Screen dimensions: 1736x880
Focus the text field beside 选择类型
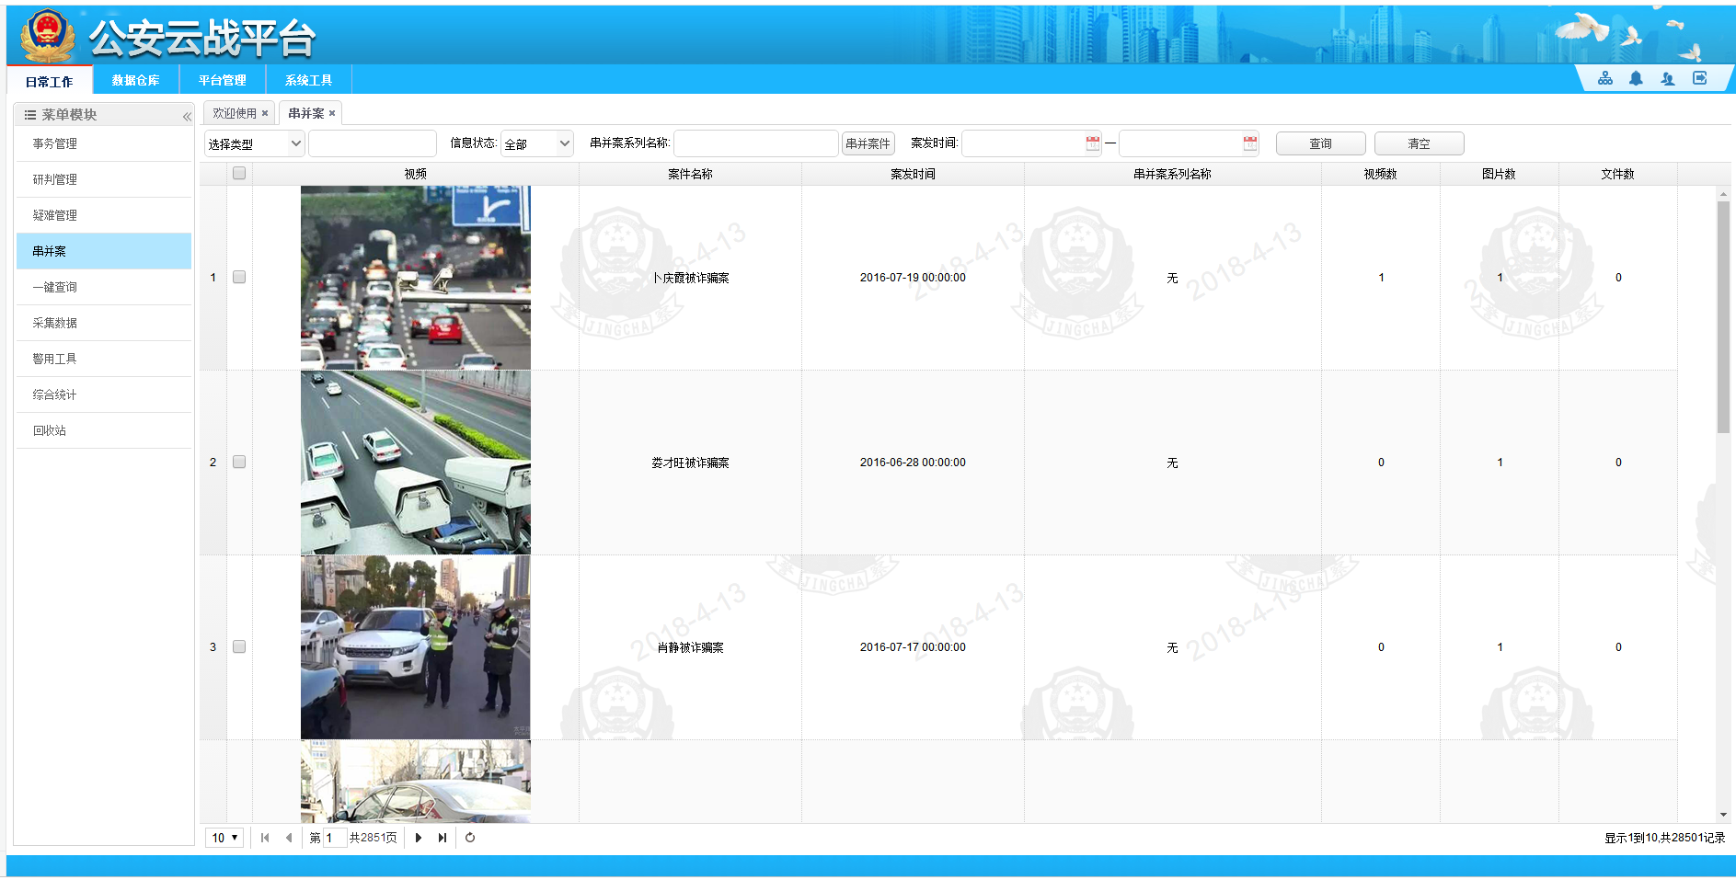373,143
